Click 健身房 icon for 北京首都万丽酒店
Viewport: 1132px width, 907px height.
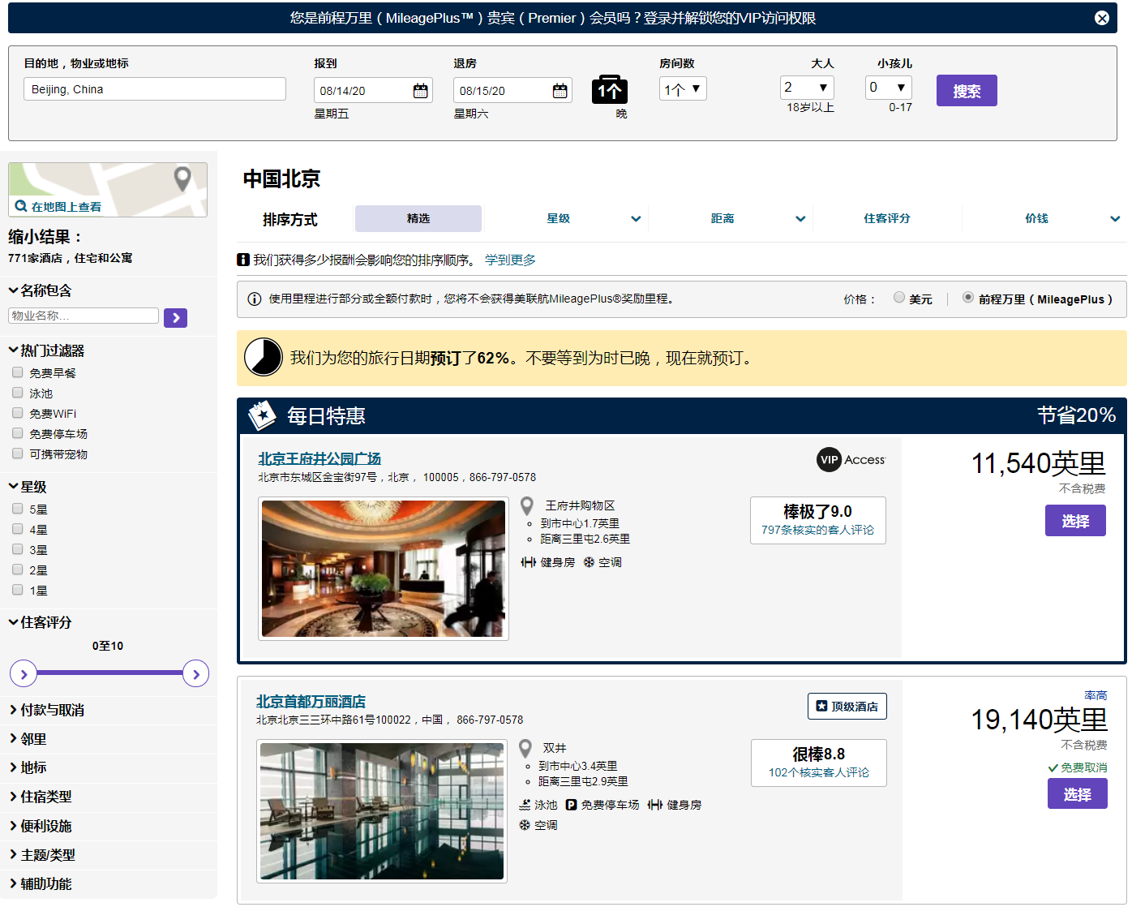pyautogui.click(x=655, y=805)
